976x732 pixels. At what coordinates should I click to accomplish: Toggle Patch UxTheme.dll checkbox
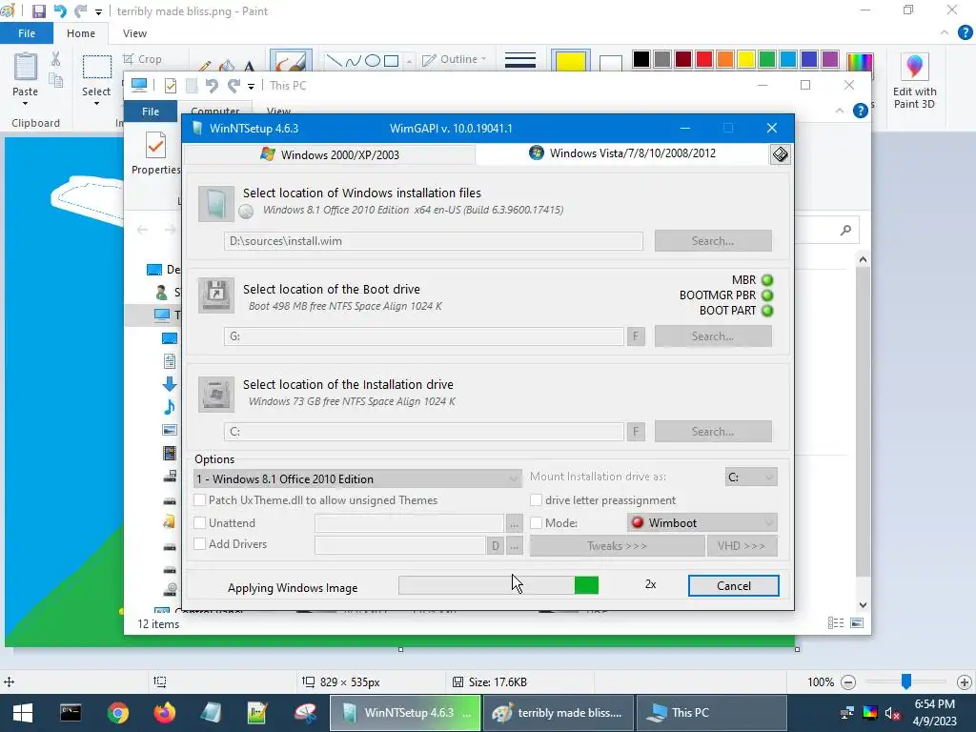200,499
